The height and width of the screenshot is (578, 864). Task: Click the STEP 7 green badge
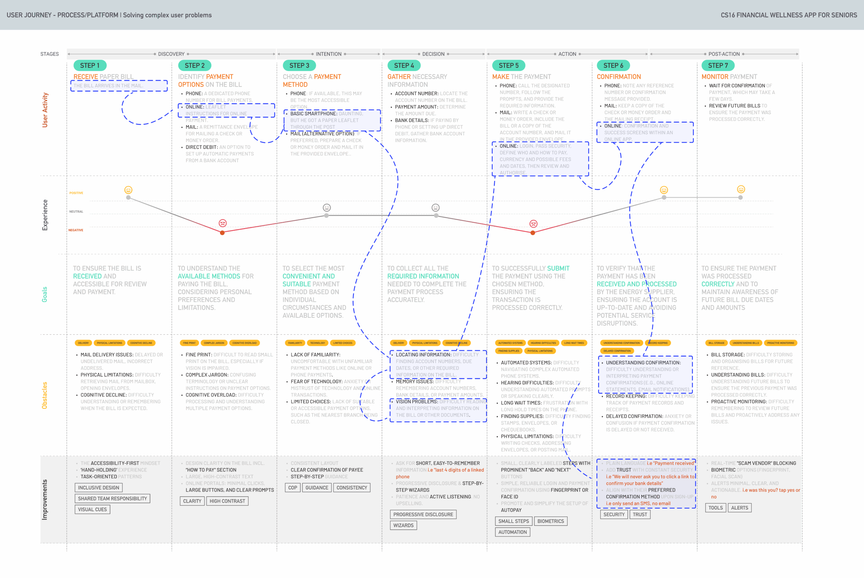tap(718, 65)
